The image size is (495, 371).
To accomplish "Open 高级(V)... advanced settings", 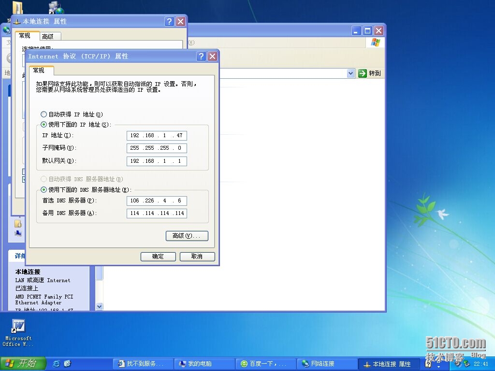I will (187, 236).
